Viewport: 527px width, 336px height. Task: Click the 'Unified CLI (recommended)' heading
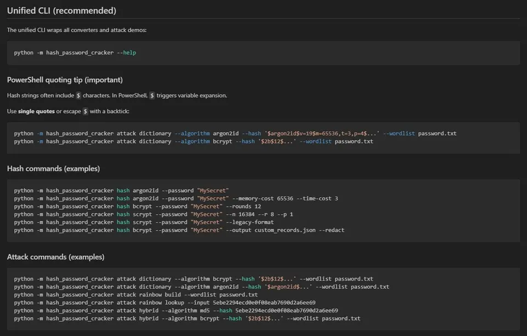pos(61,11)
